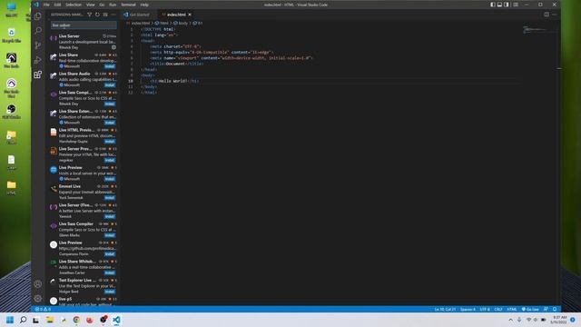Open notifications bell in status bar
Screen dimensions: 581x327
[x=555, y=309]
